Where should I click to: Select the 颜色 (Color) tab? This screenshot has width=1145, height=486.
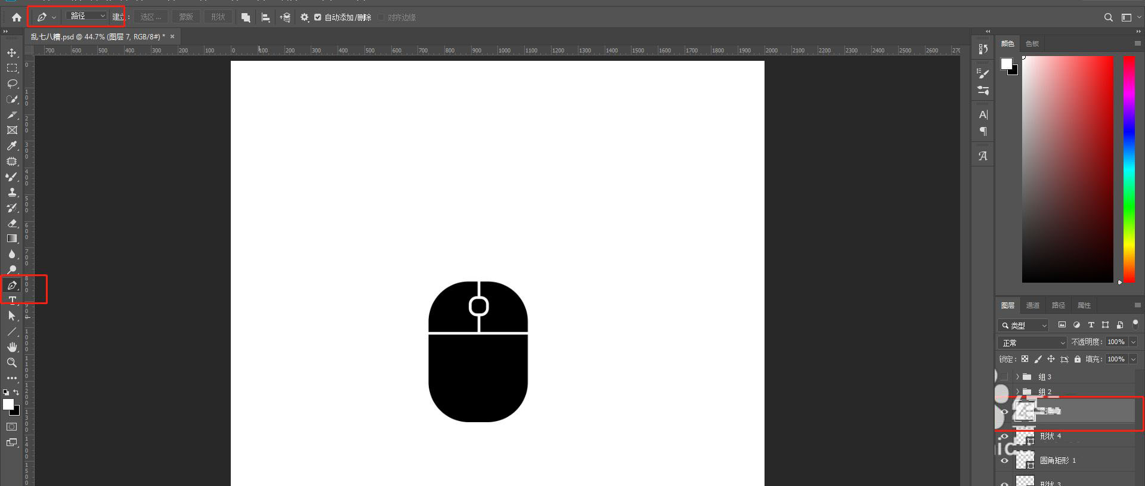pyautogui.click(x=1008, y=44)
